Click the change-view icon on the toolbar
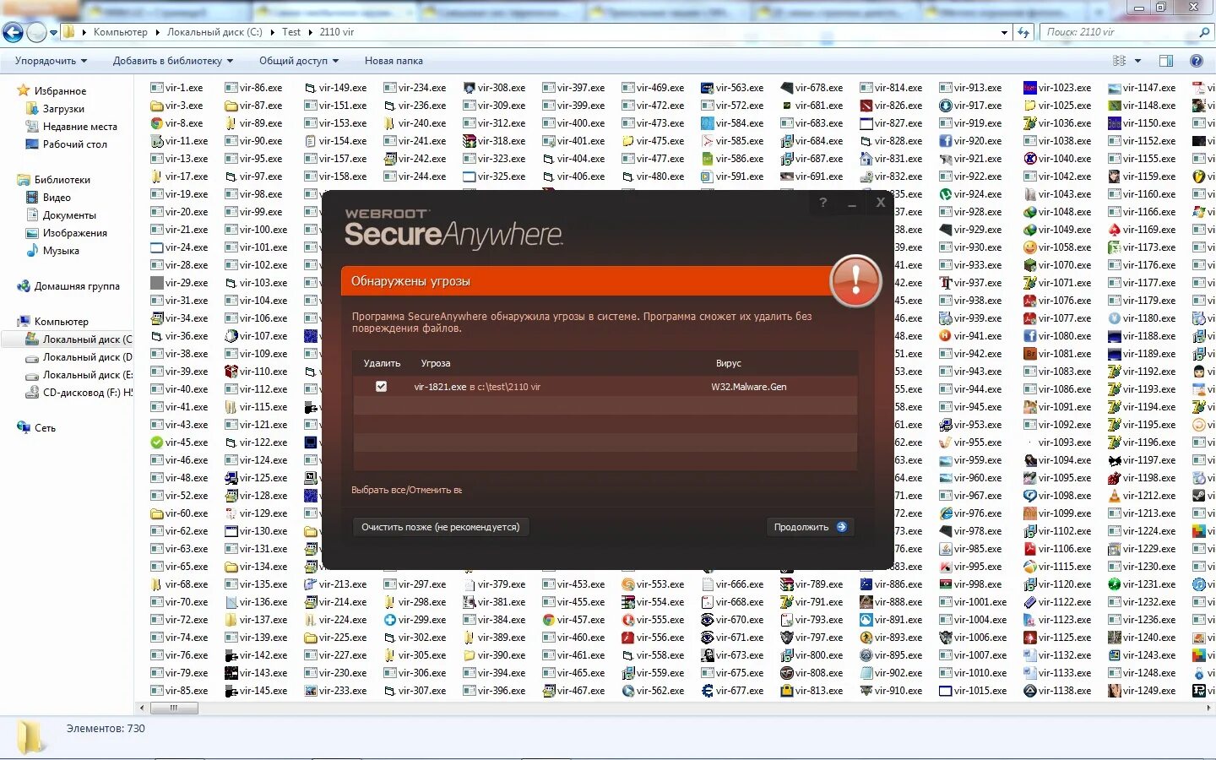This screenshot has height=760, width=1216. point(1121,60)
